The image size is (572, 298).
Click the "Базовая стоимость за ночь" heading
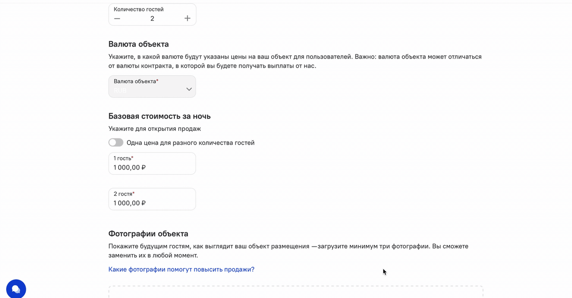tap(160, 116)
